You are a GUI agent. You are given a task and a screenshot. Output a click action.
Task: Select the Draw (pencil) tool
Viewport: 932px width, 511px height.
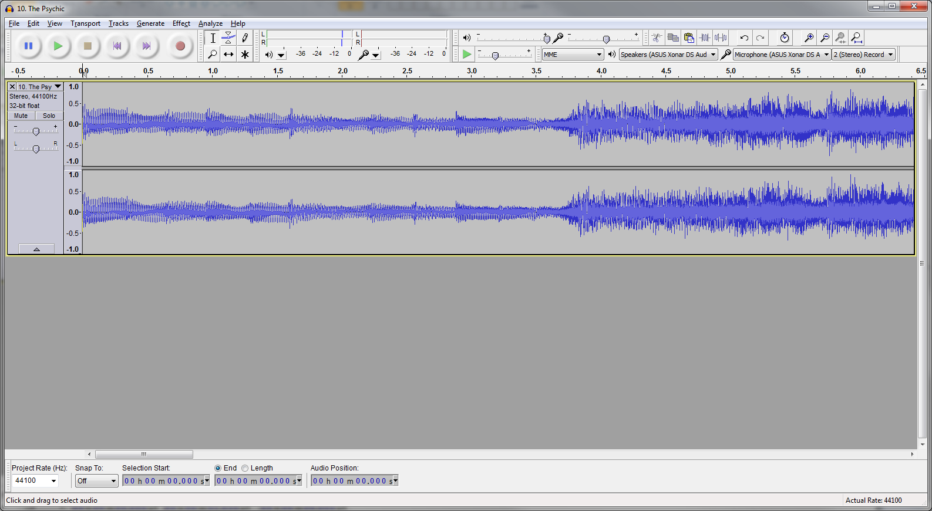[x=245, y=38]
